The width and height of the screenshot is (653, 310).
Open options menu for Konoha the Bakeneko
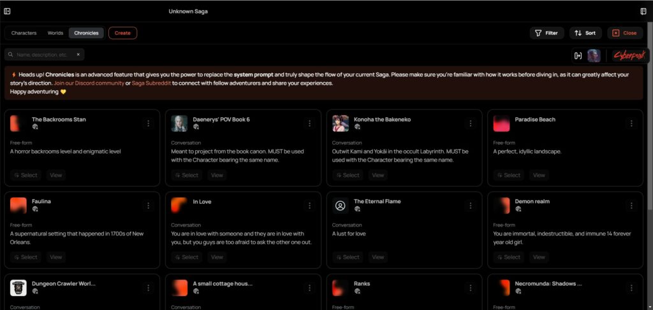[471, 123]
